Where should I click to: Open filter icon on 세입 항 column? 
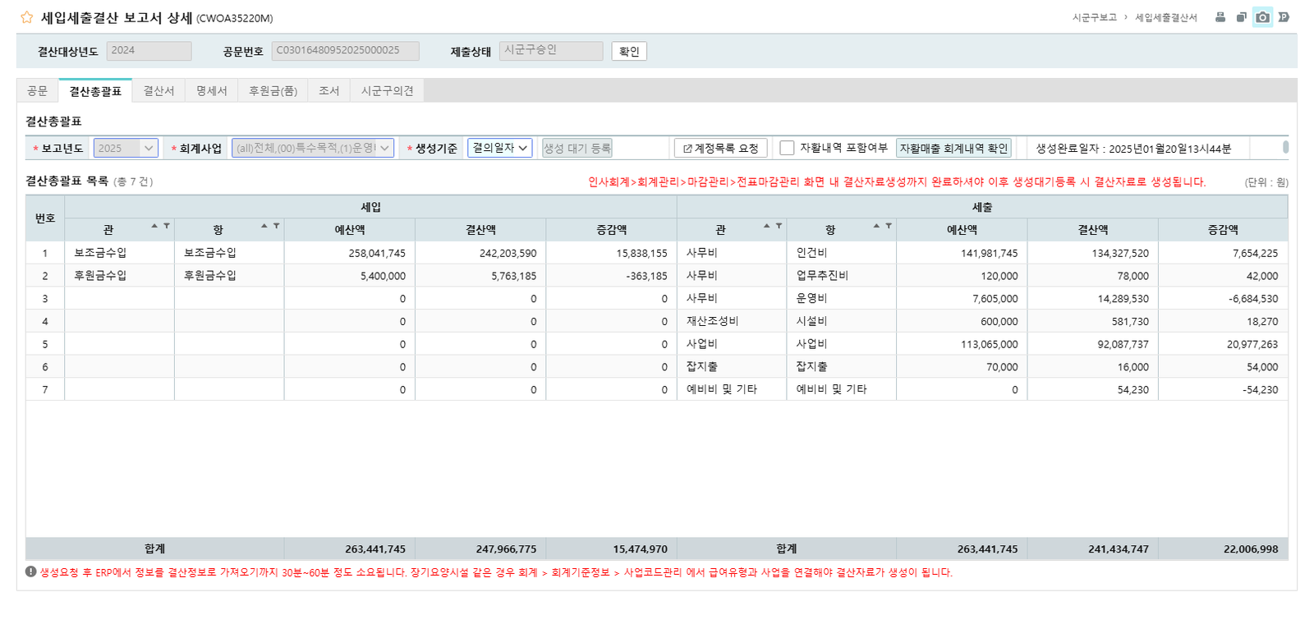[276, 226]
